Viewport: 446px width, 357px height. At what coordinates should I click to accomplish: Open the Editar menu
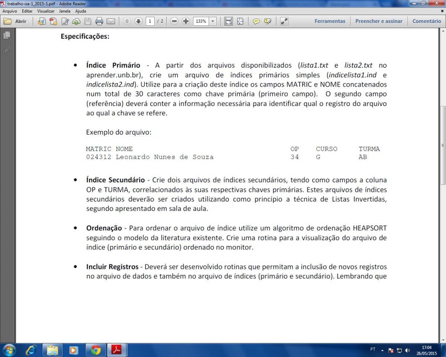click(27, 11)
